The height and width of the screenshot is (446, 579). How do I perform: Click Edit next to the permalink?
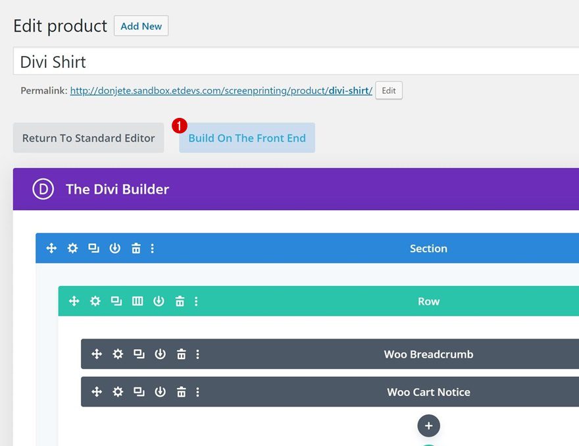coord(388,90)
